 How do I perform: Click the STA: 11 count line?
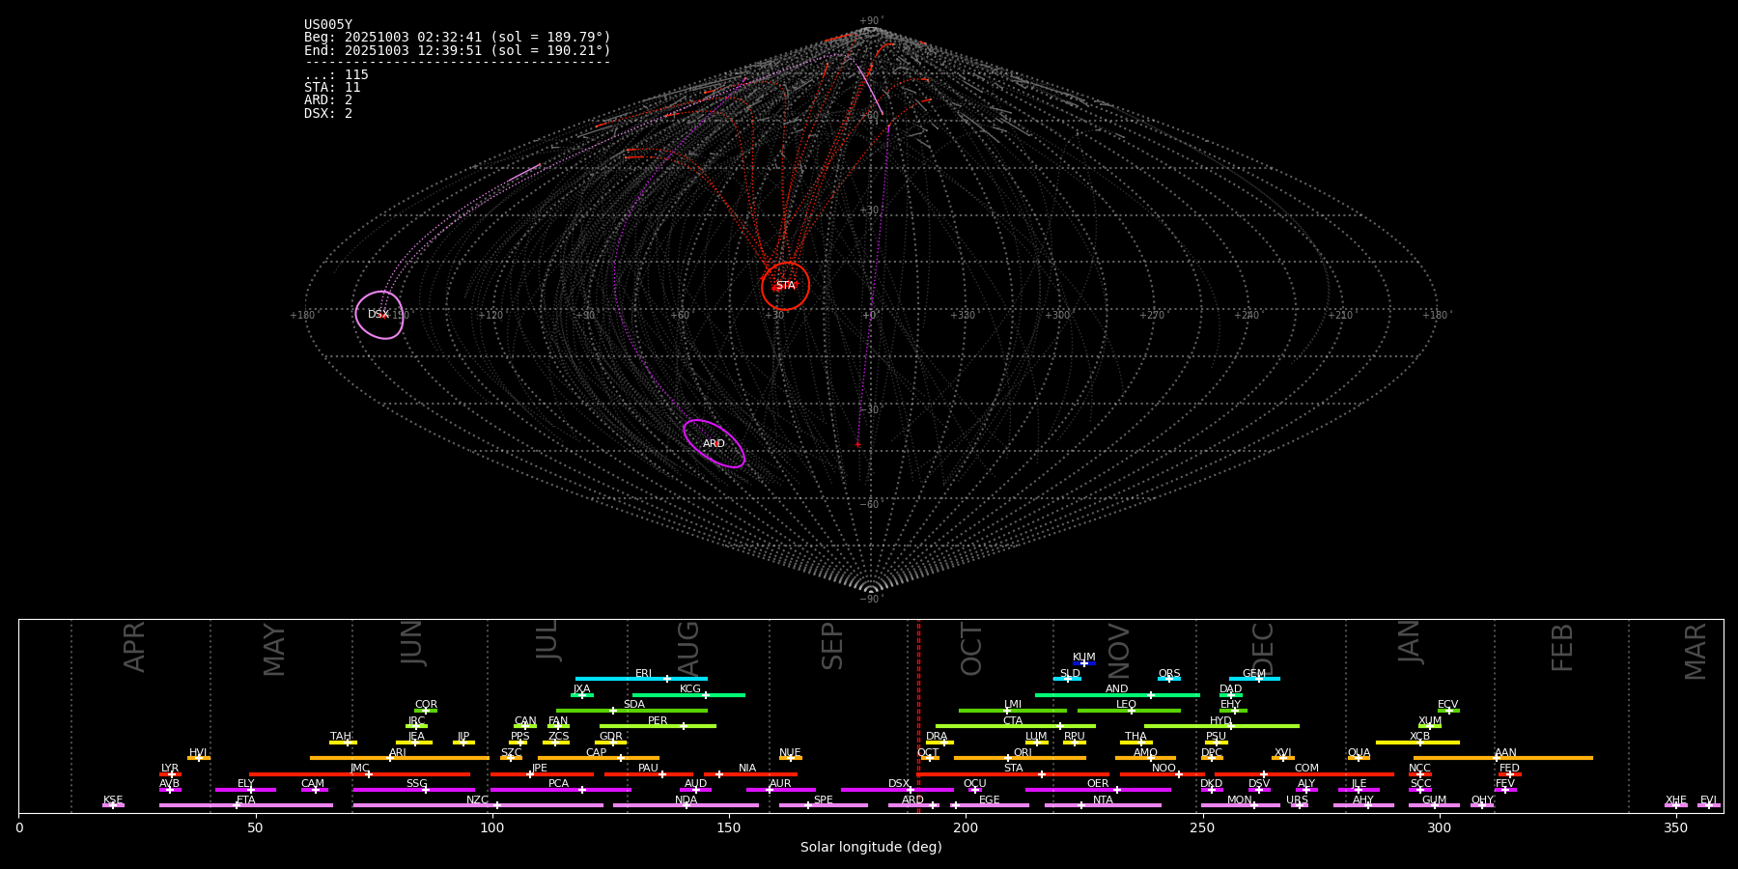click(332, 88)
